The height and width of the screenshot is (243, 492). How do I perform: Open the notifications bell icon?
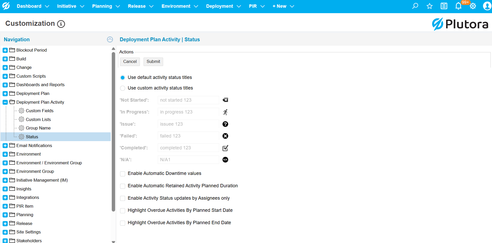coord(458,6)
